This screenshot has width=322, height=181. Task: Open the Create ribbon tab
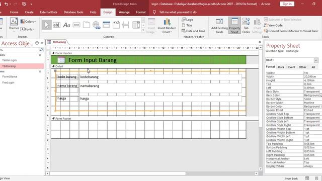pos(29,12)
